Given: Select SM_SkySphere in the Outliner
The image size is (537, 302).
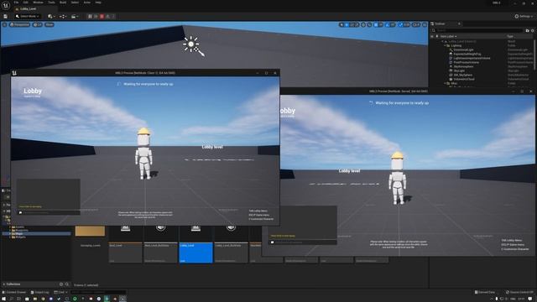Looking at the screenshot, I should tap(462, 75).
